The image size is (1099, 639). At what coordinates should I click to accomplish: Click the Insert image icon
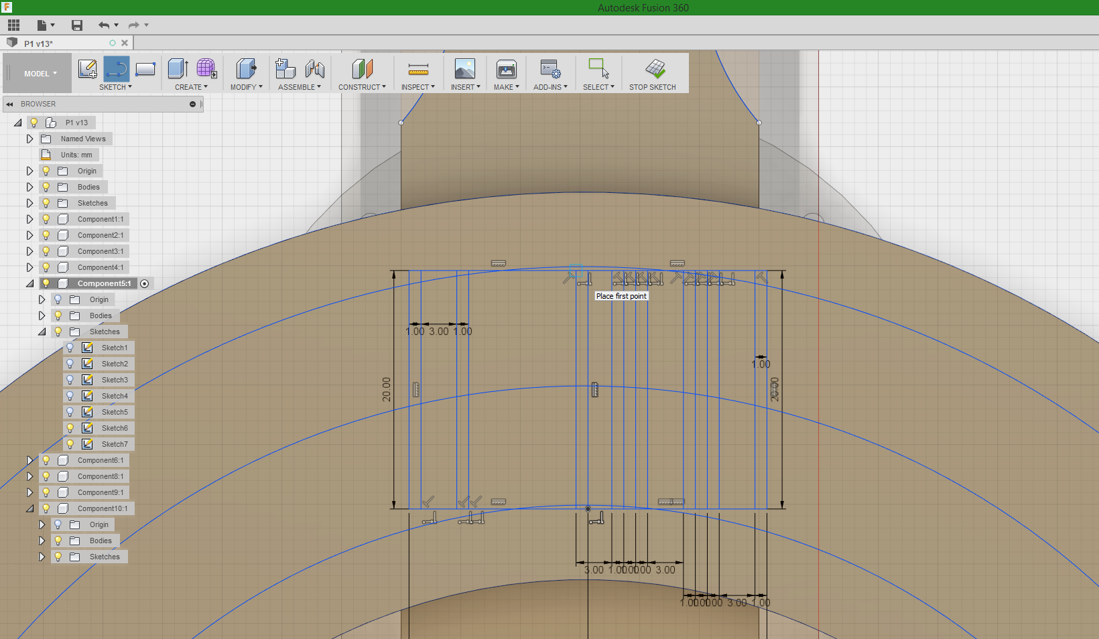click(464, 68)
